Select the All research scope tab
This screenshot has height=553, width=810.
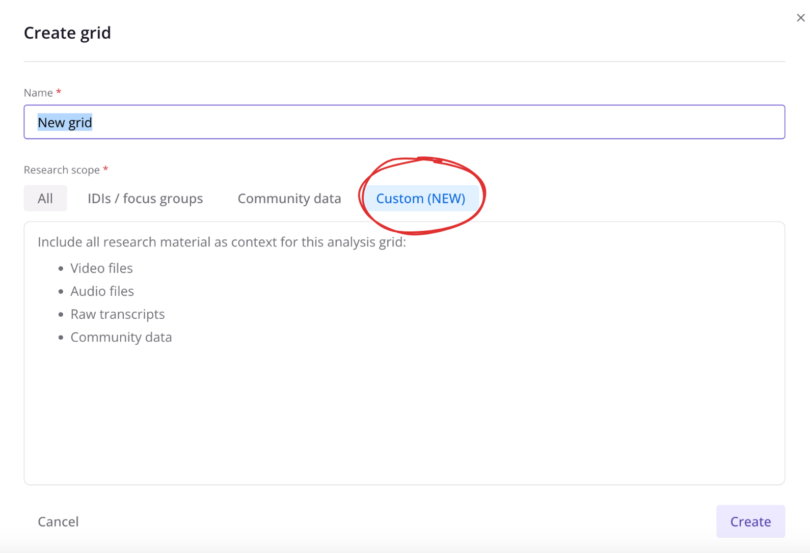pos(45,198)
